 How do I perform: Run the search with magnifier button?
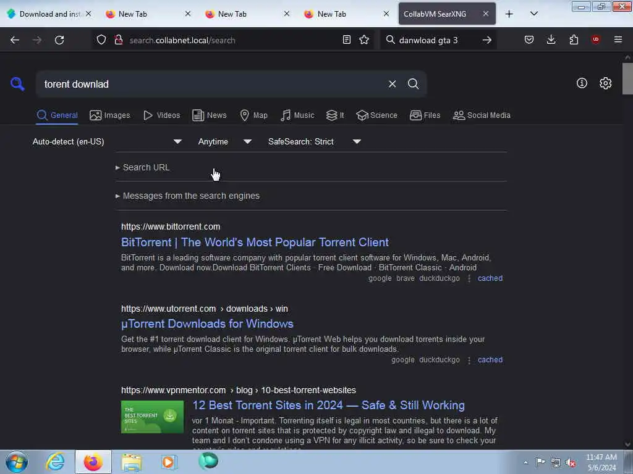413,84
